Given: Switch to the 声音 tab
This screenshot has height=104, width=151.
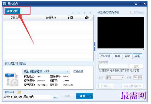Looking at the screenshot, I should (x=127, y=56).
